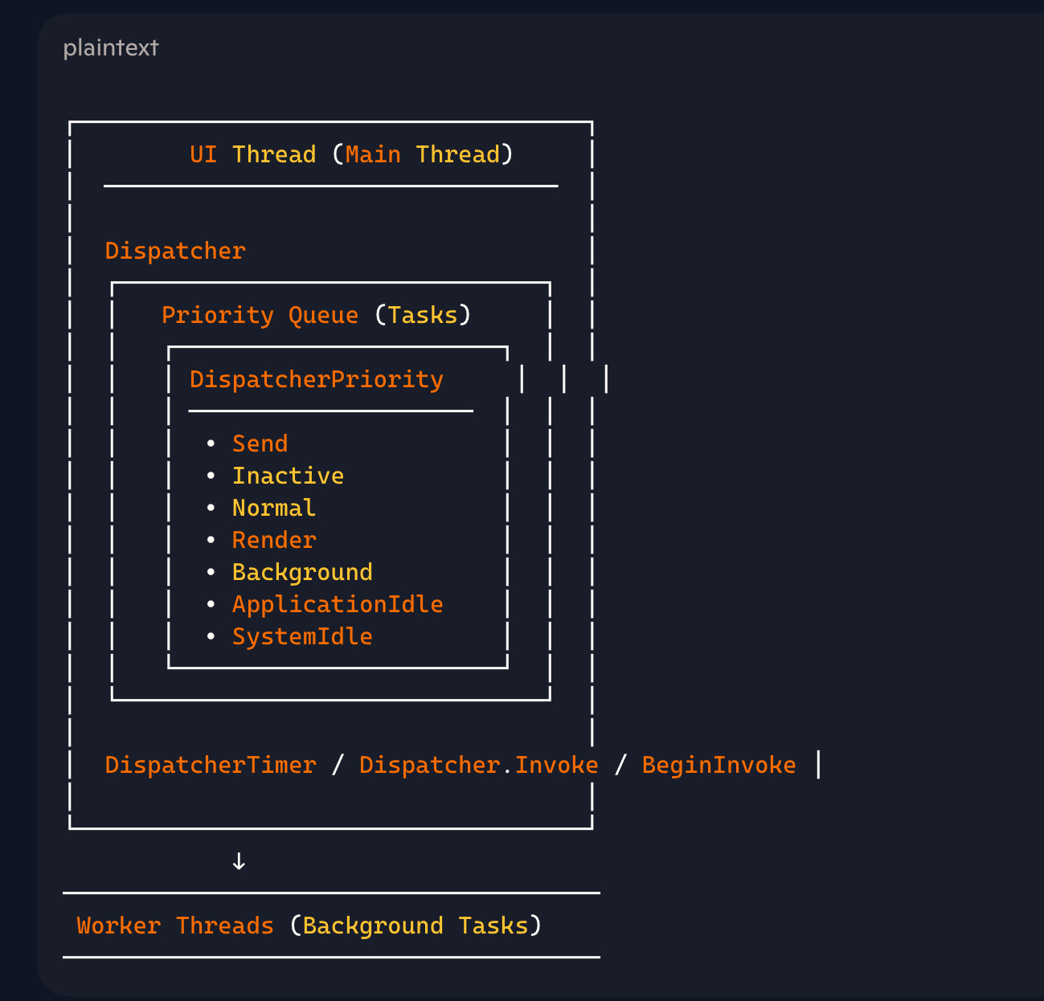Click the "Send" list item

260,443
